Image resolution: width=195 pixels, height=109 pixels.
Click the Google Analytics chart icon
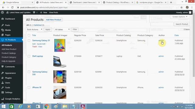(x=2, y=99)
